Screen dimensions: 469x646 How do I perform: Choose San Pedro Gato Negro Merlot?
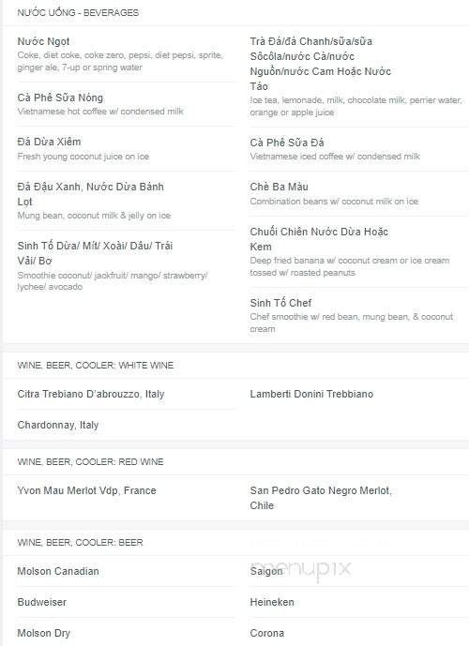(321, 498)
